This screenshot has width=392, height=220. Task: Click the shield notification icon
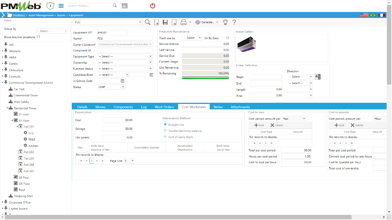click(50, 6)
